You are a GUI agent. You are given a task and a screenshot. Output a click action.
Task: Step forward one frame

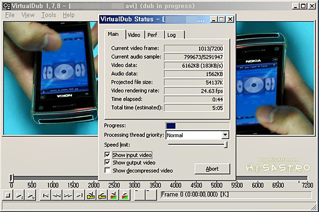68,195
